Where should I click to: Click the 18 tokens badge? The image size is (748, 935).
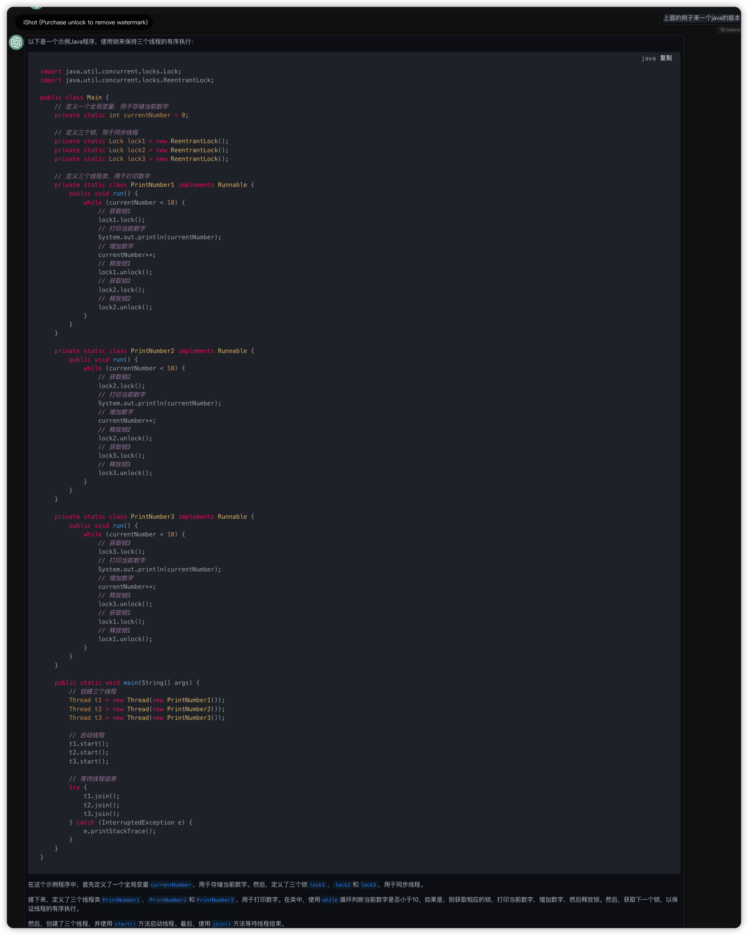(729, 30)
